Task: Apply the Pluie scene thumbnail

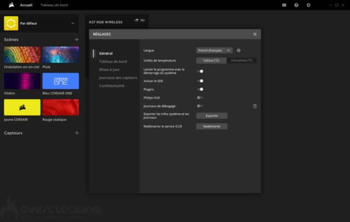Action: pyautogui.click(x=60, y=55)
